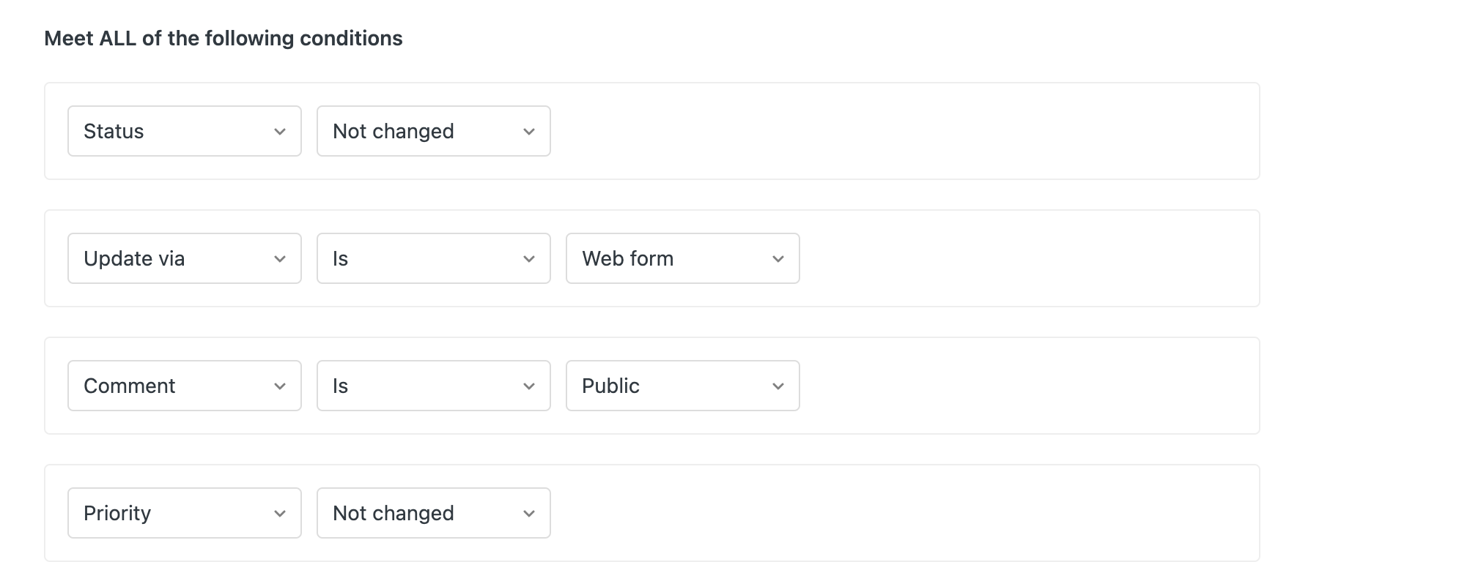
Task: Open the Status condition field dropdown
Action: [184, 131]
